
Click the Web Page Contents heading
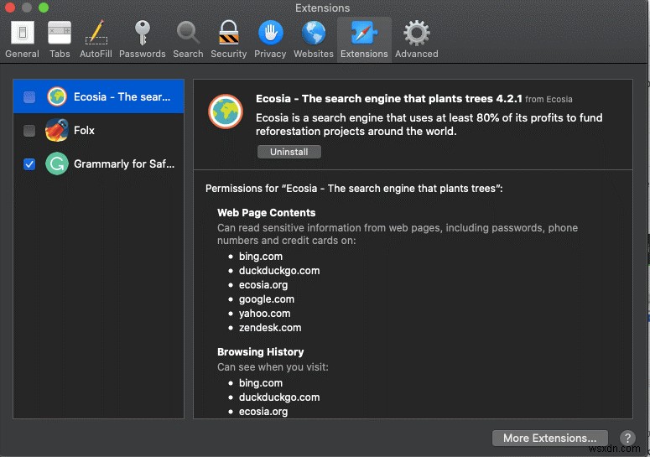pos(266,212)
